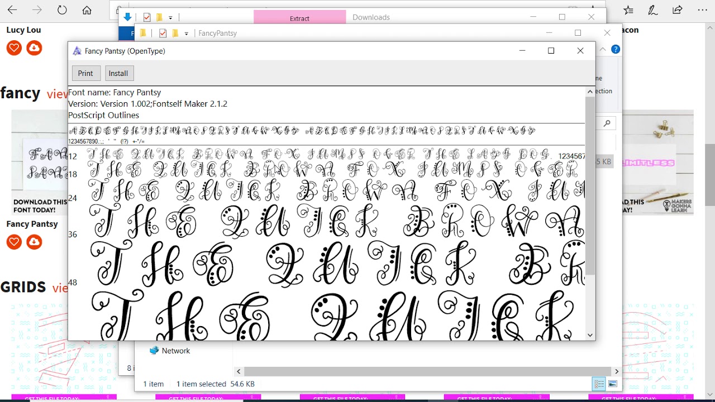The image size is (715, 402).
Task: Click folder icon in FancyPantsy window title
Action: point(143,33)
